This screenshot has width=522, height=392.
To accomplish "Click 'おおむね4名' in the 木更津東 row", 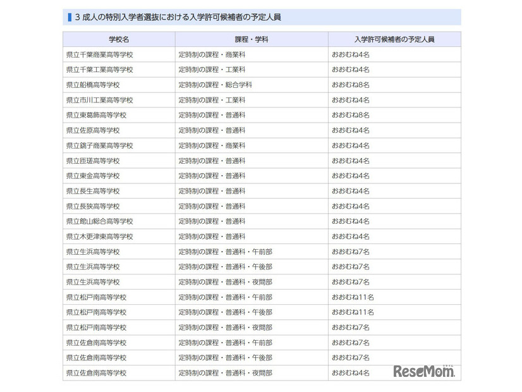I will [x=351, y=236].
